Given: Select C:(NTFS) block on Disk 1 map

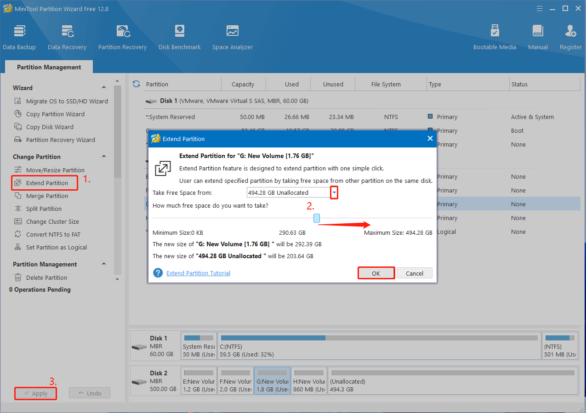Looking at the screenshot, I should (x=379, y=346).
